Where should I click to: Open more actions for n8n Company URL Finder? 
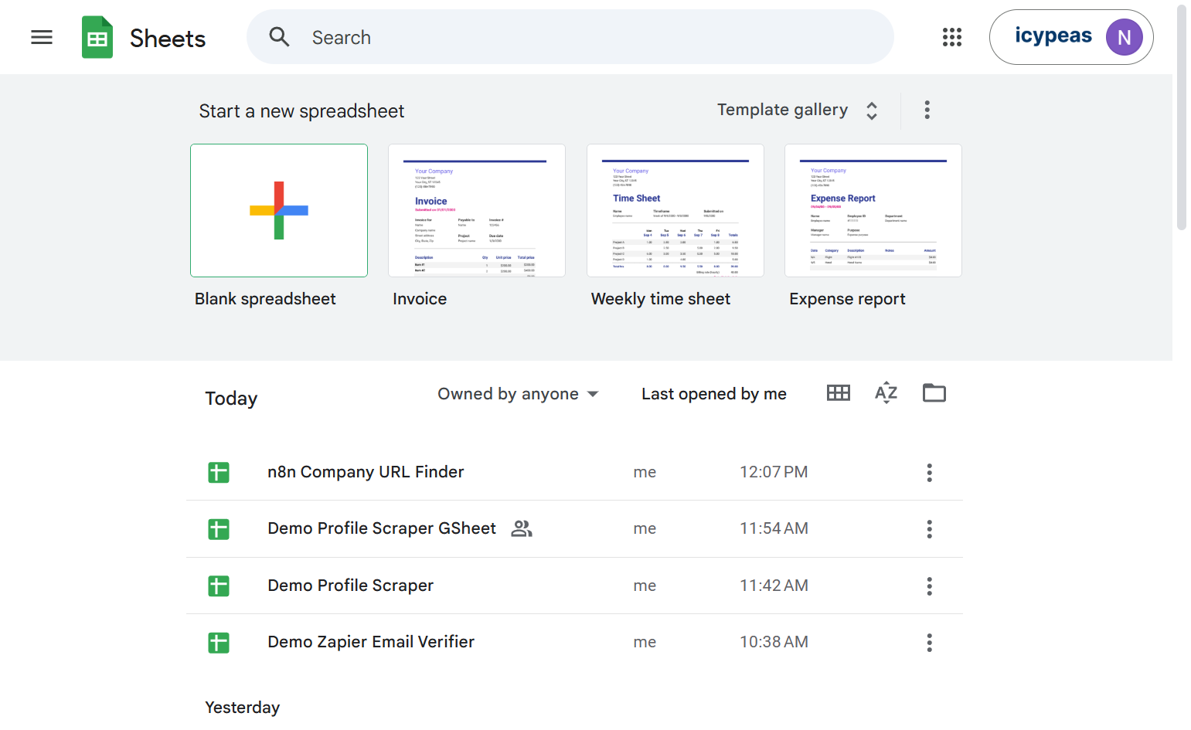(930, 473)
